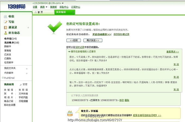Click 查看更多>> link

[x=172, y=52]
